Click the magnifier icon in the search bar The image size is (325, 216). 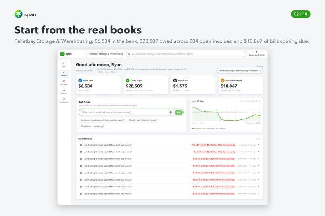pyautogui.click(x=129, y=54)
